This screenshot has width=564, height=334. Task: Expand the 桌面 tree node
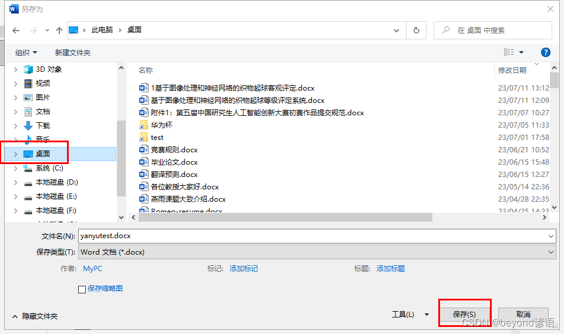coord(15,154)
